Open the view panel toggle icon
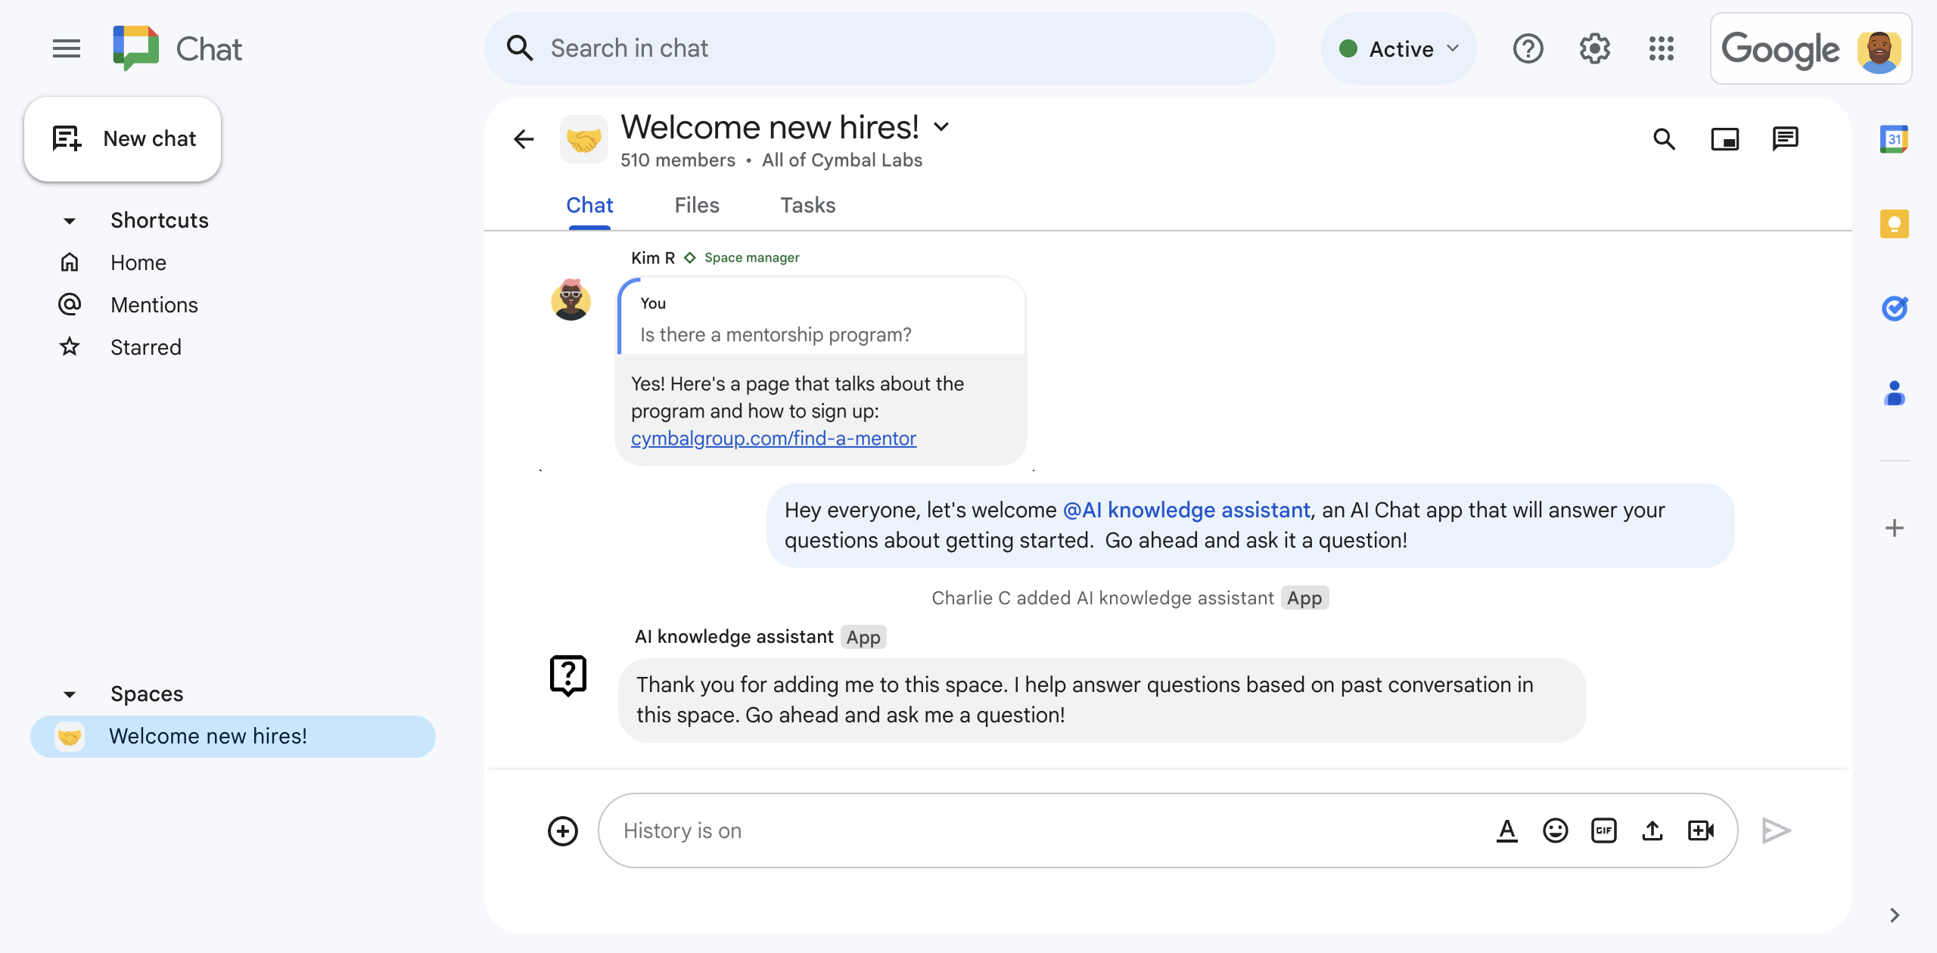 pos(1726,138)
